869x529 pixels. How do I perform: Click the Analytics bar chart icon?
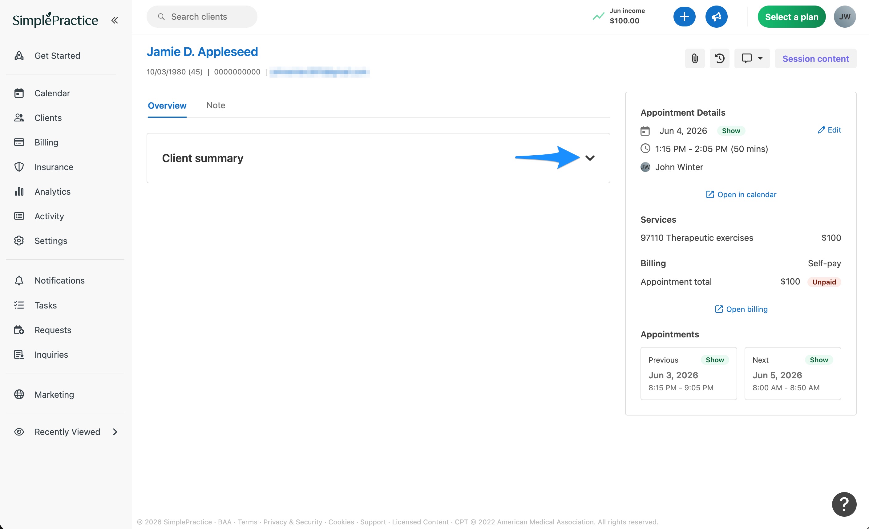point(19,192)
